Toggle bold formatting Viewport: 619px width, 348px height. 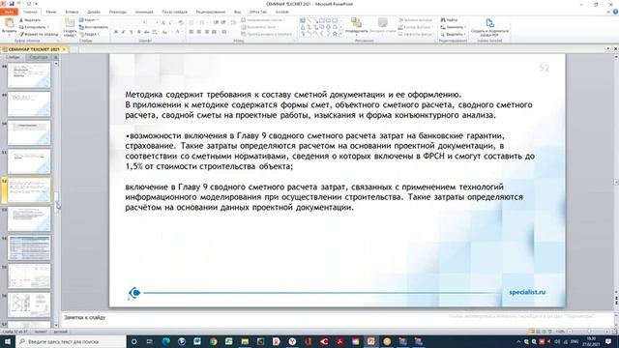[x=116, y=32]
